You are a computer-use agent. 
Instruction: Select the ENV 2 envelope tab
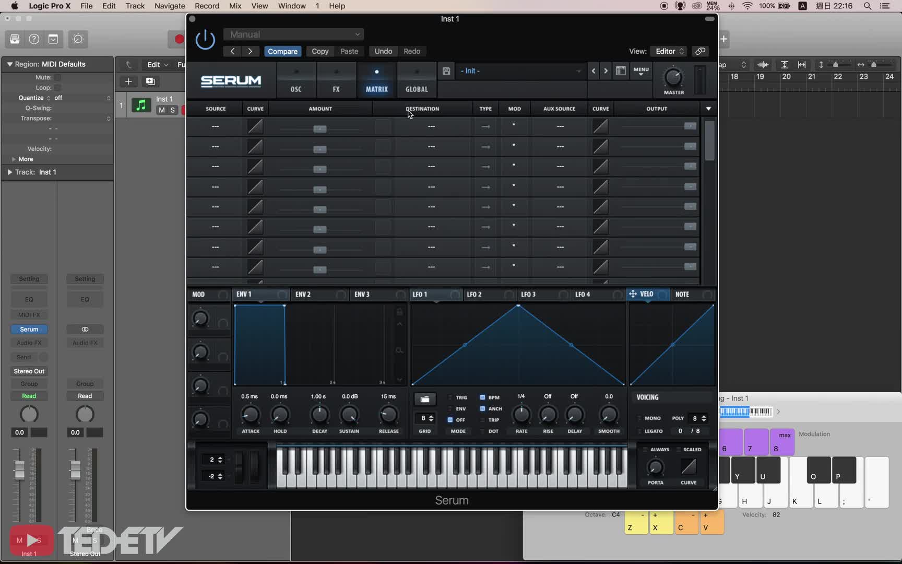pyautogui.click(x=303, y=295)
